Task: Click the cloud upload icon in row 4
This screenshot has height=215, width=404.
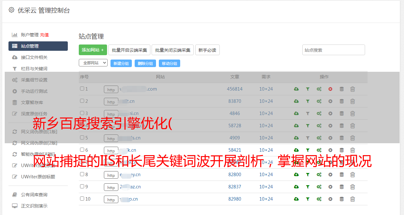Action: [296, 126]
